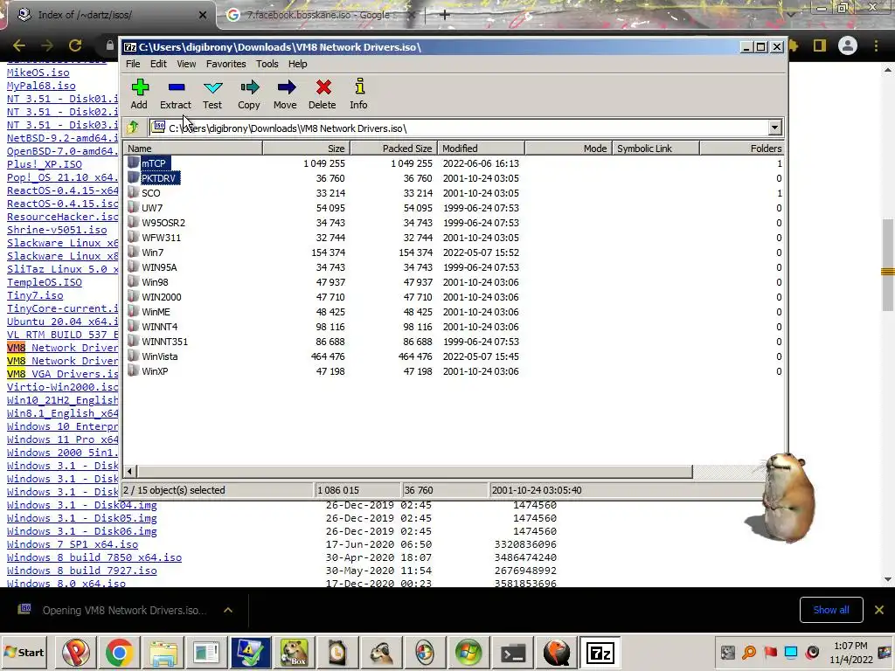Viewport: 895px width, 671px height.
Task: Sort by the Size column header
Action: 306,149
